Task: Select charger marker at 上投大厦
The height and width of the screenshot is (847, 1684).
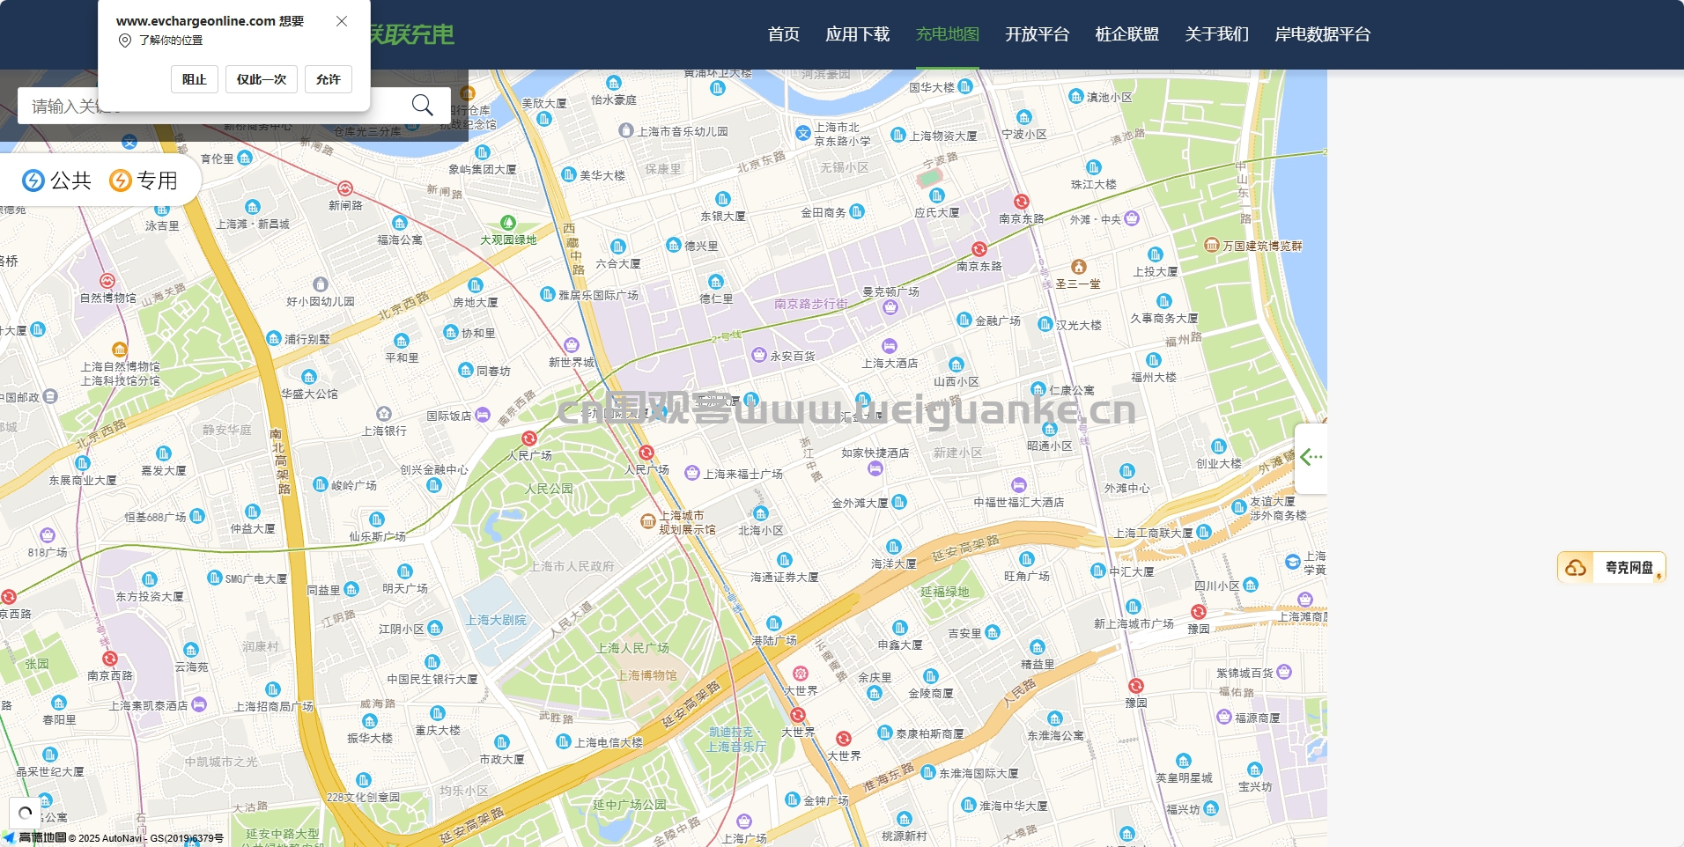Action: 1156,254
